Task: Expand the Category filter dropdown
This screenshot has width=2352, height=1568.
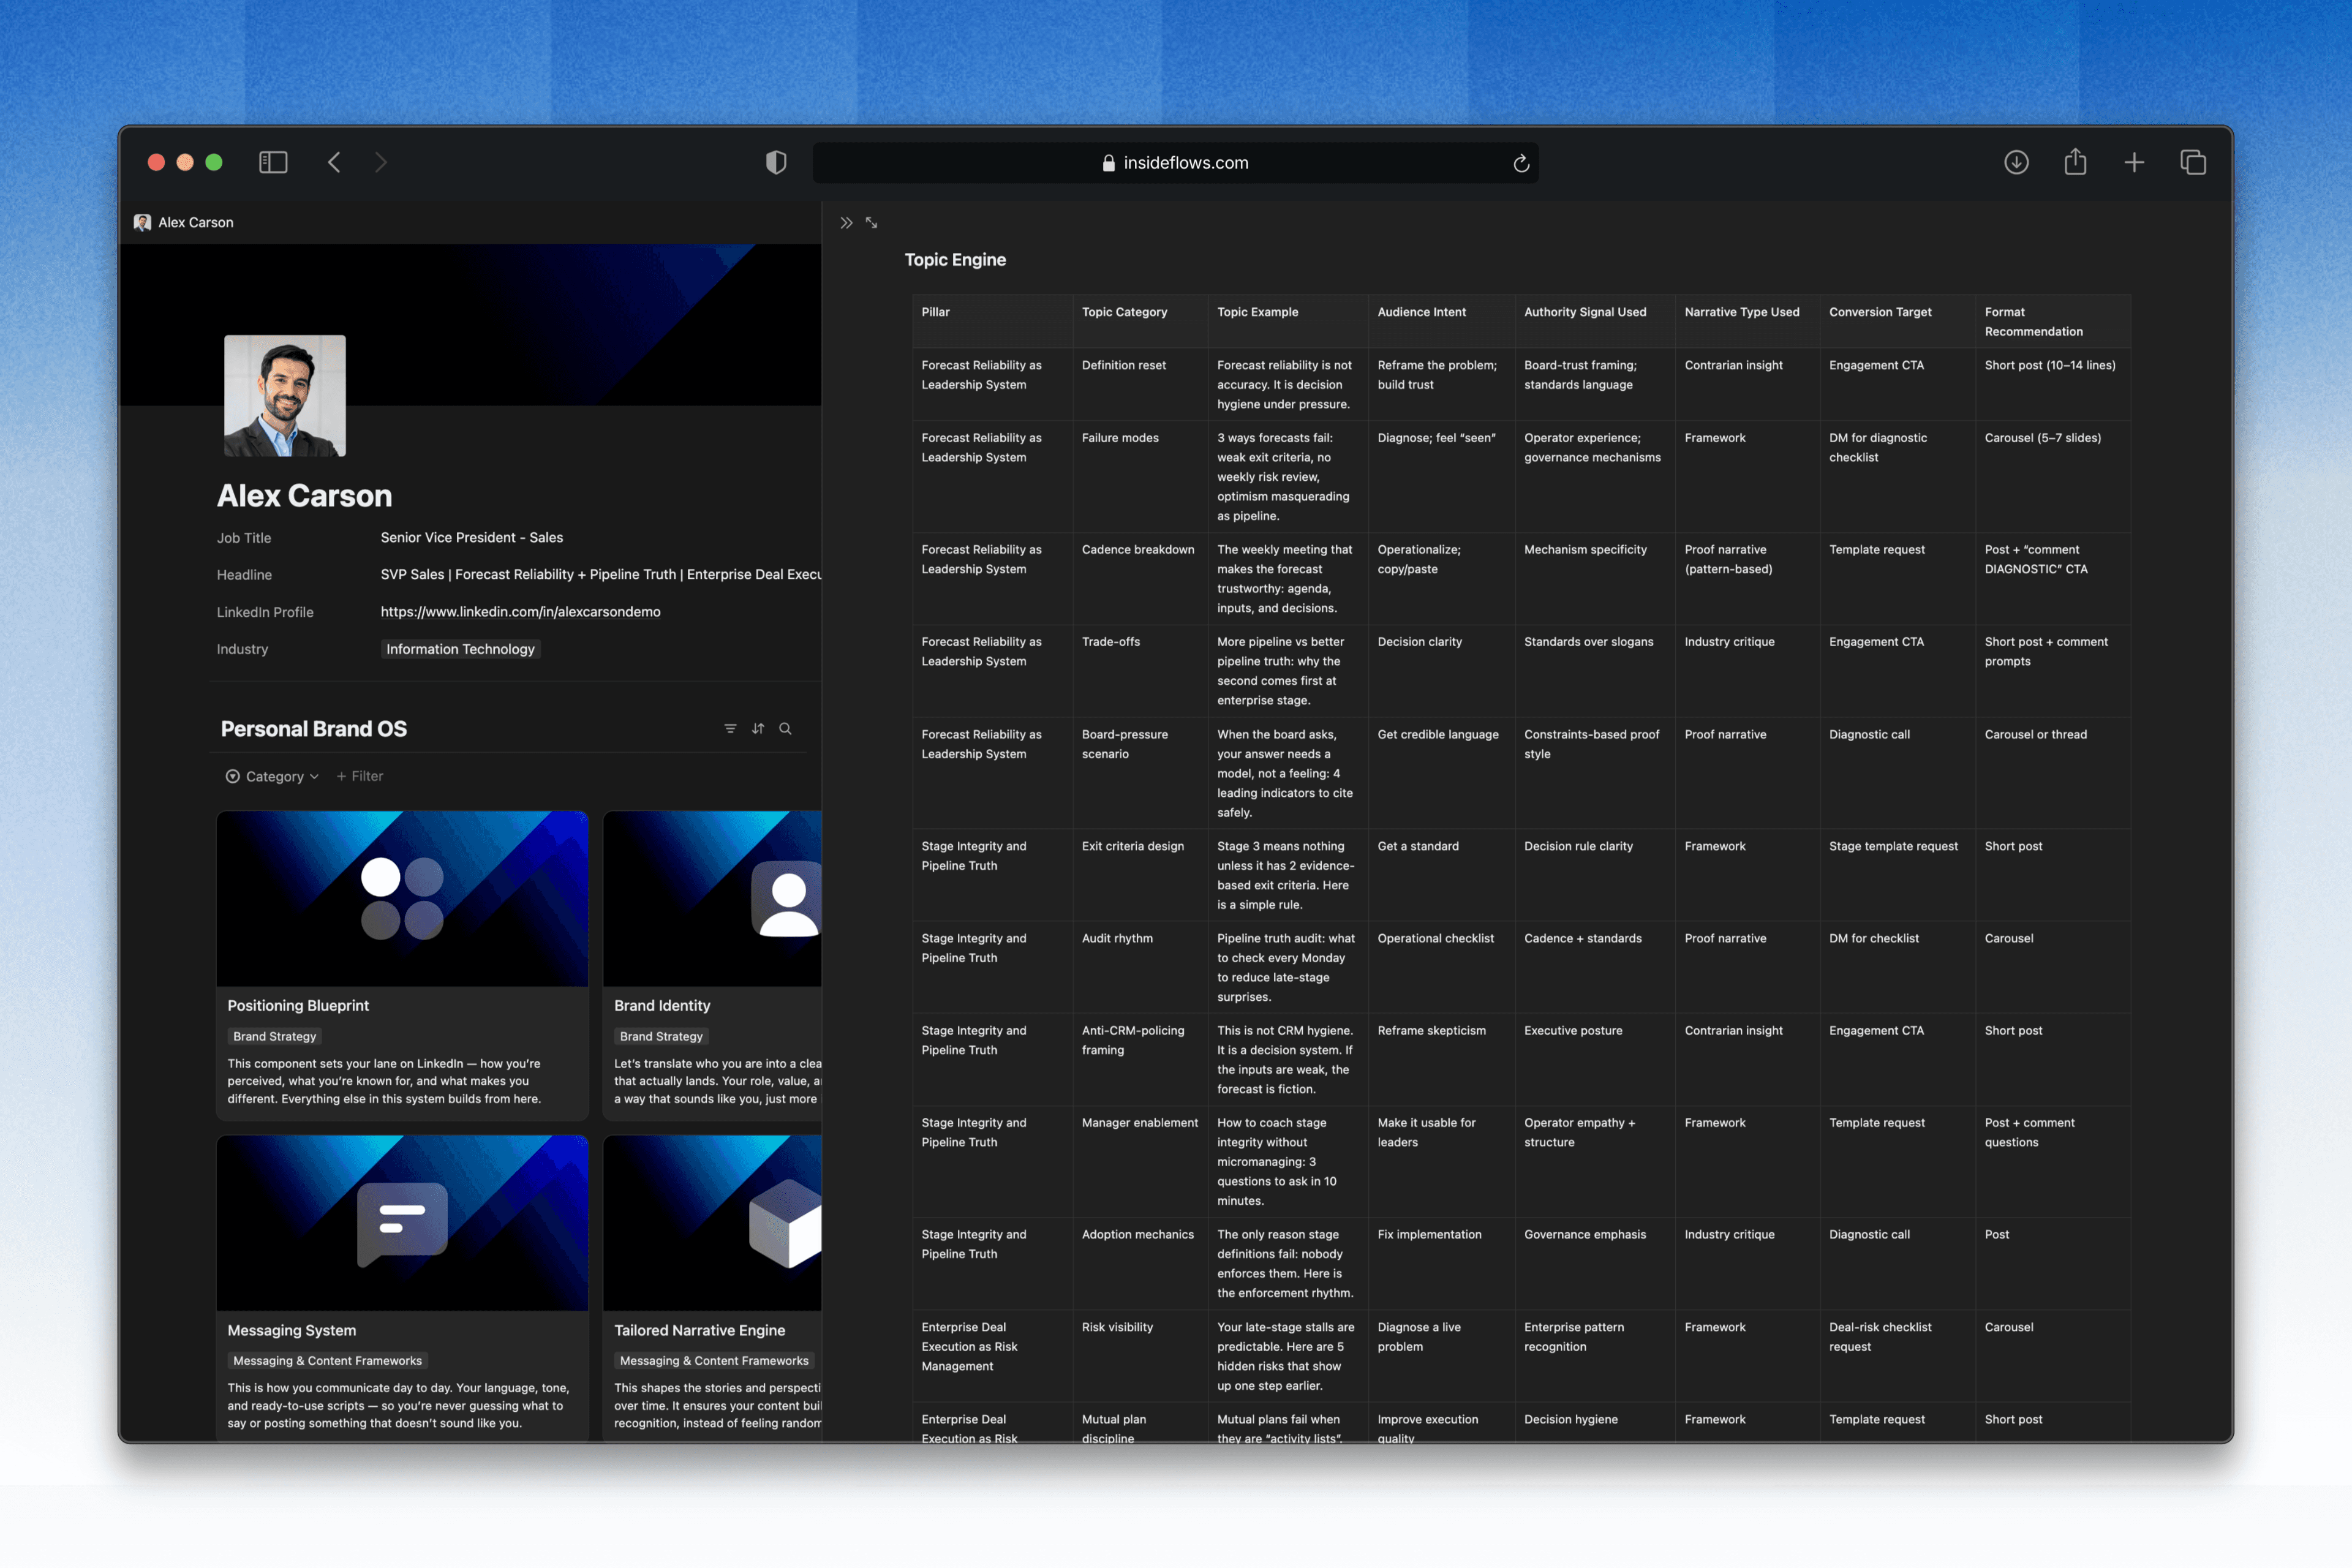Action: point(273,777)
